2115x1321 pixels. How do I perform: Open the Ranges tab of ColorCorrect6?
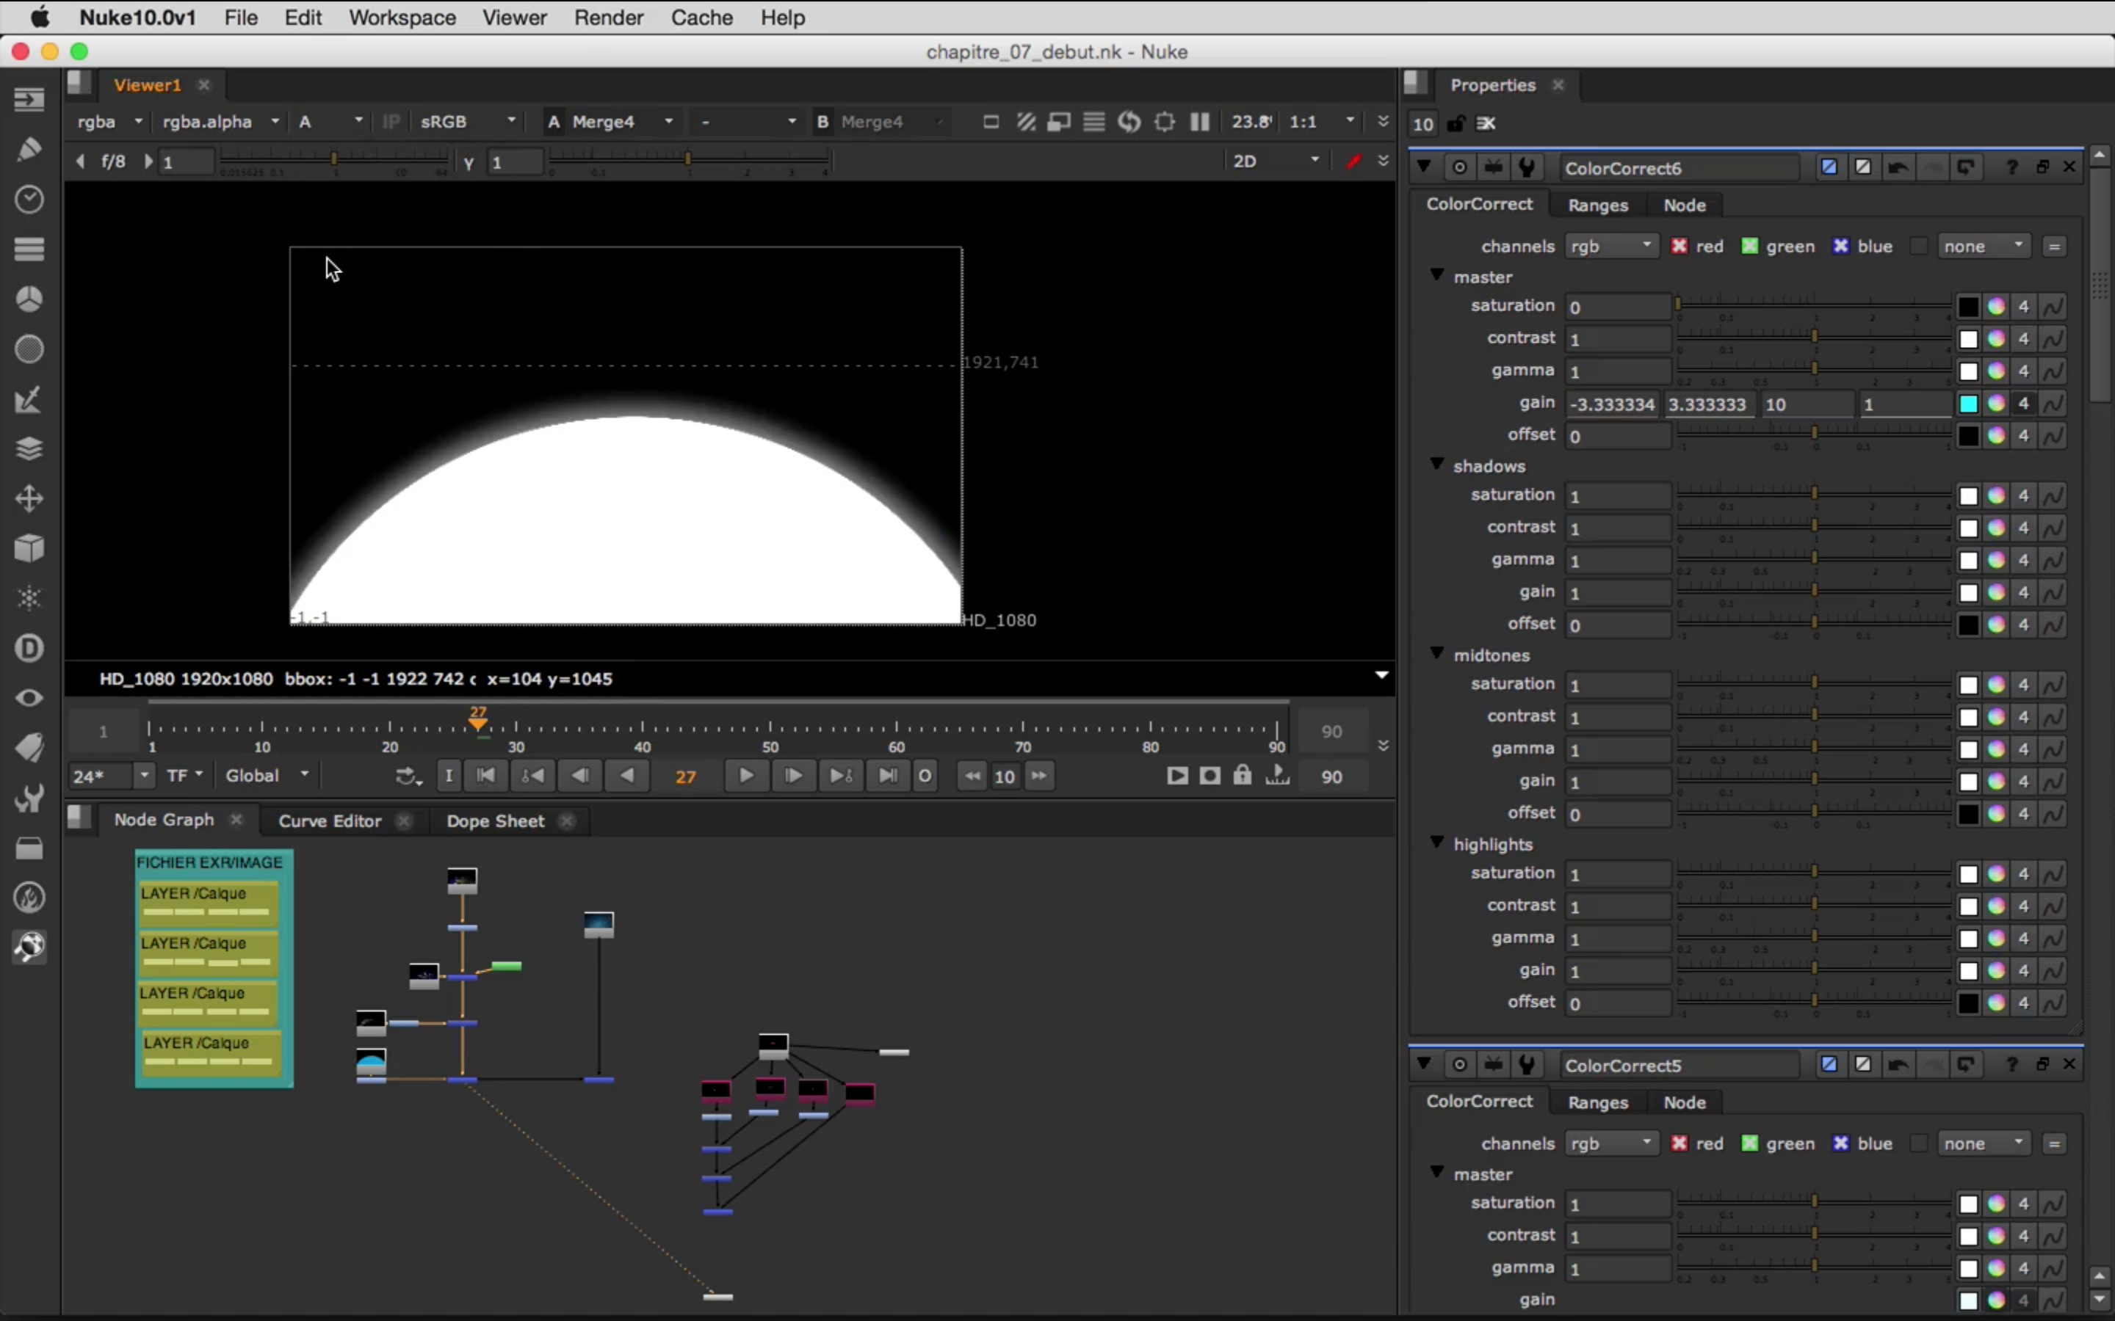[x=1597, y=205]
